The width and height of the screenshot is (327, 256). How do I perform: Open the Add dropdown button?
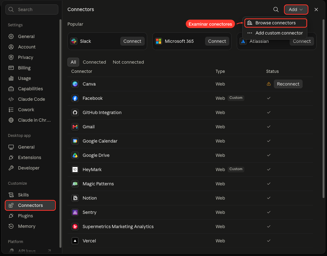[x=296, y=10]
